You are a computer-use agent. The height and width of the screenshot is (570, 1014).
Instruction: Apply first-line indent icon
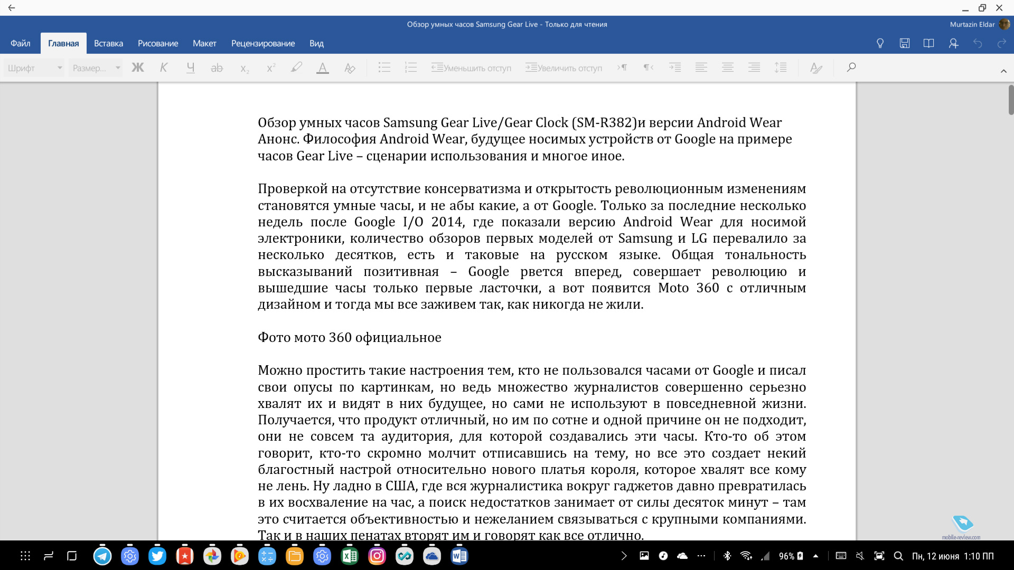point(675,68)
